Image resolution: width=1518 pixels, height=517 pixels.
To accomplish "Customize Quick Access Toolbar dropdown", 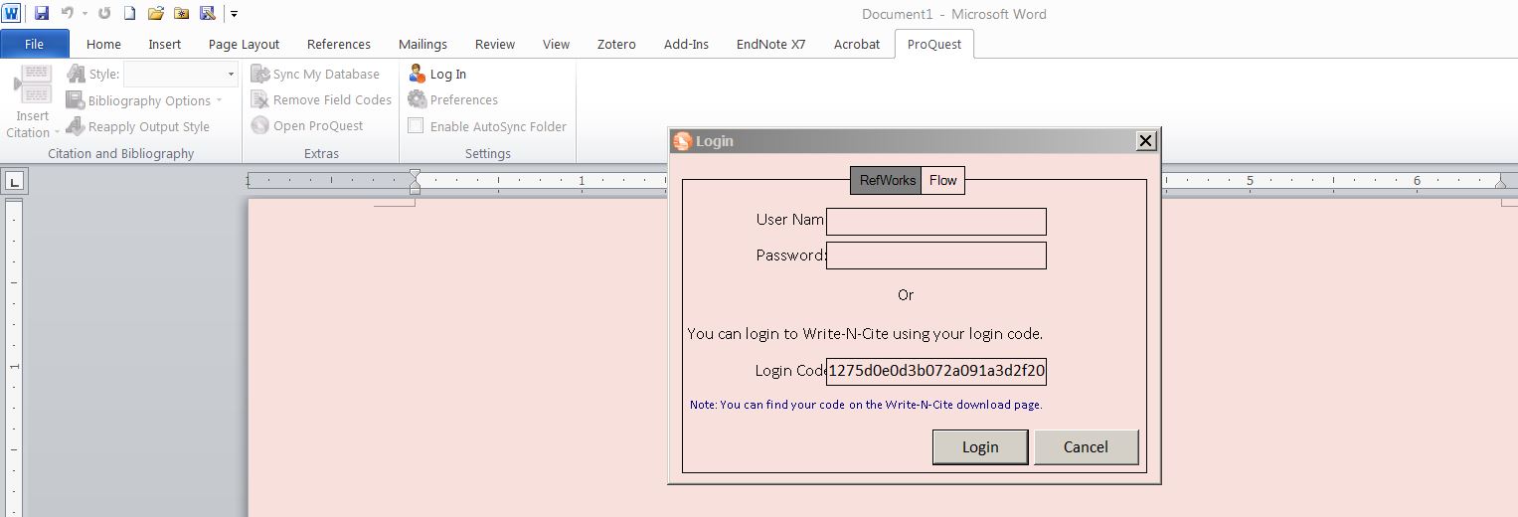I will coord(234,14).
